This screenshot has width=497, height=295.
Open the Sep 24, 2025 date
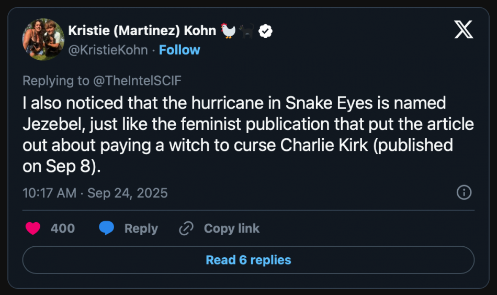pyautogui.click(x=128, y=193)
